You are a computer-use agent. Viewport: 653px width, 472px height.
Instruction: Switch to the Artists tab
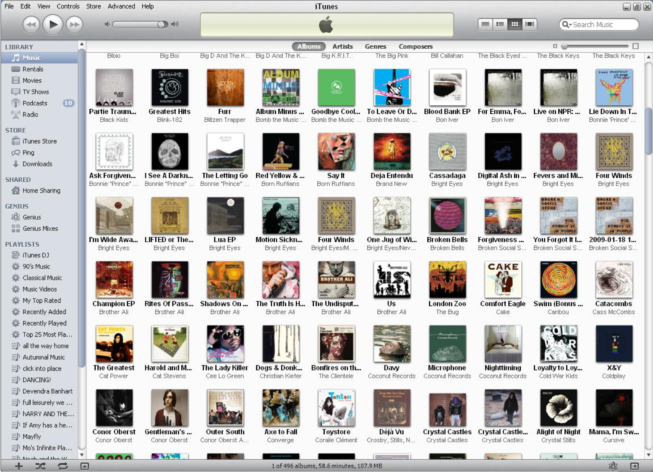[342, 47]
